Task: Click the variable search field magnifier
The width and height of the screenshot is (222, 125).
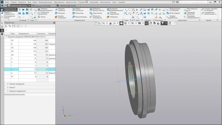Action: click(x=6, y=30)
